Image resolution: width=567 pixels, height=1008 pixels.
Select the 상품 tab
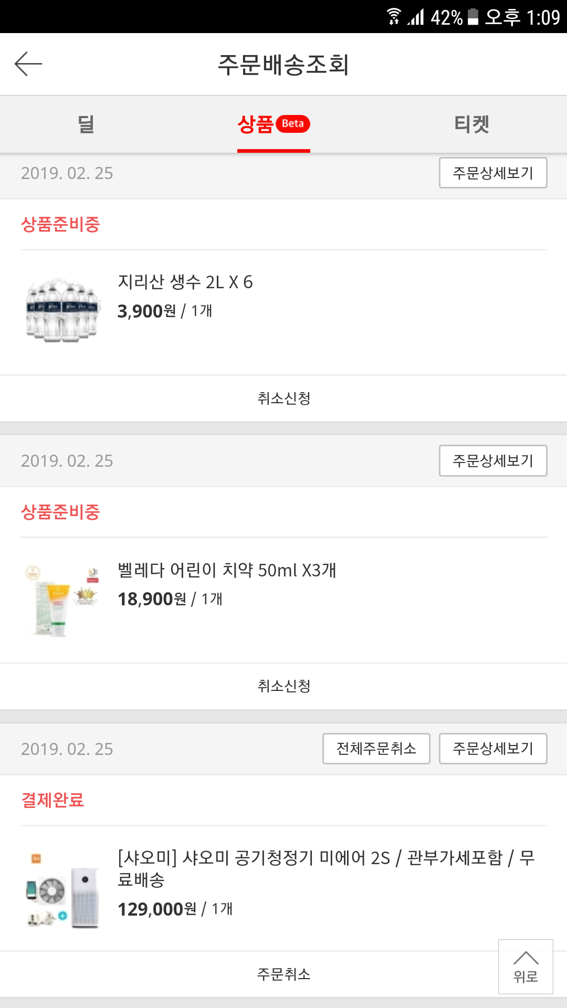(x=256, y=124)
